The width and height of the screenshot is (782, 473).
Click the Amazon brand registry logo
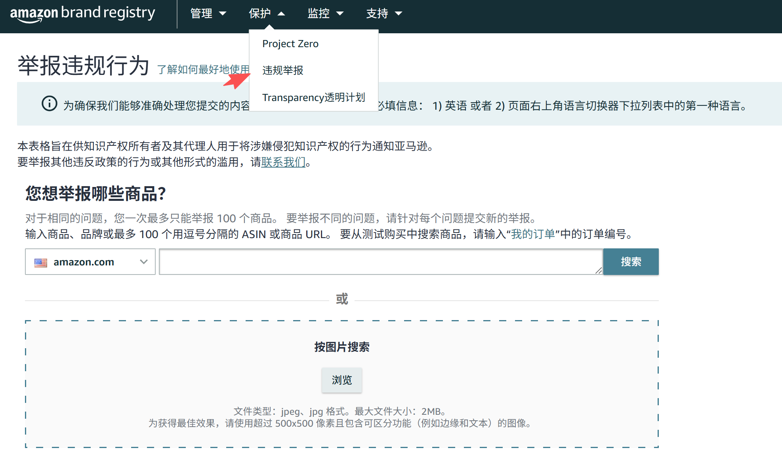pyautogui.click(x=82, y=13)
